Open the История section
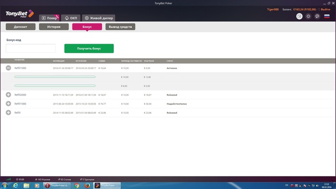Viewport: 336px width, 189px height. point(54,27)
